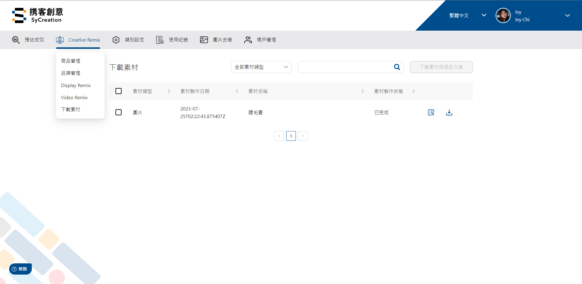Open the Creative Remix tab
This screenshot has height=284, width=582.
click(x=78, y=40)
